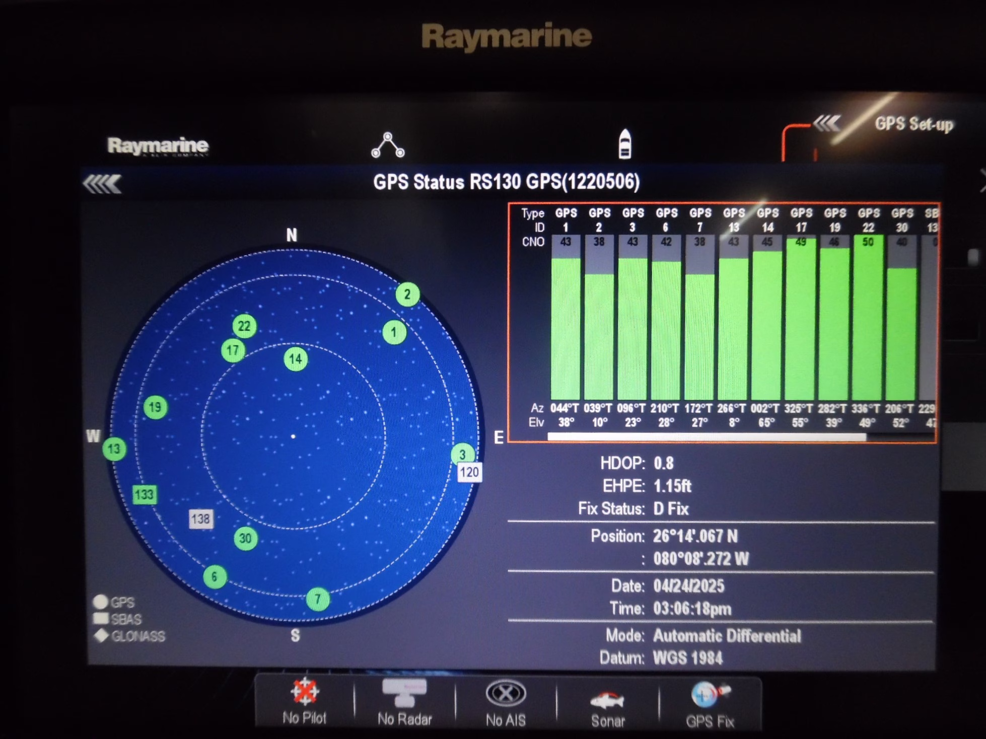Select the GPS 1 signal bar, CNO 43

(566, 317)
